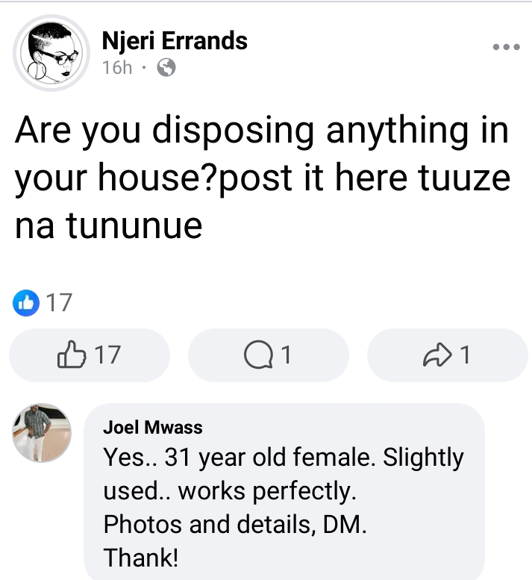Click the public globe audience icon
This screenshot has width=532, height=580.
click(x=167, y=69)
